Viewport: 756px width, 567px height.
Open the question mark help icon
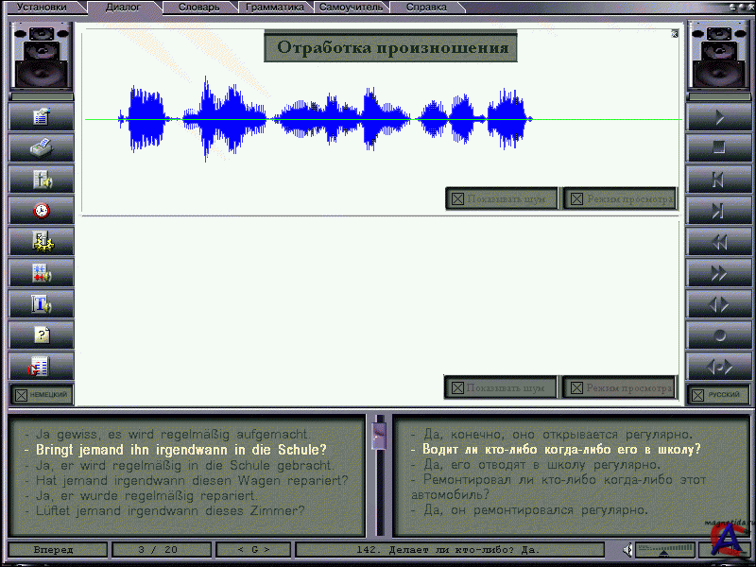click(x=41, y=335)
